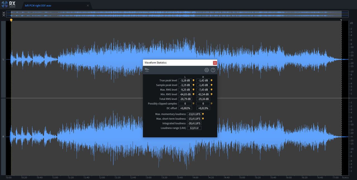Click Max. short-term loudness value -15,4 LUFS

tap(194, 119)
